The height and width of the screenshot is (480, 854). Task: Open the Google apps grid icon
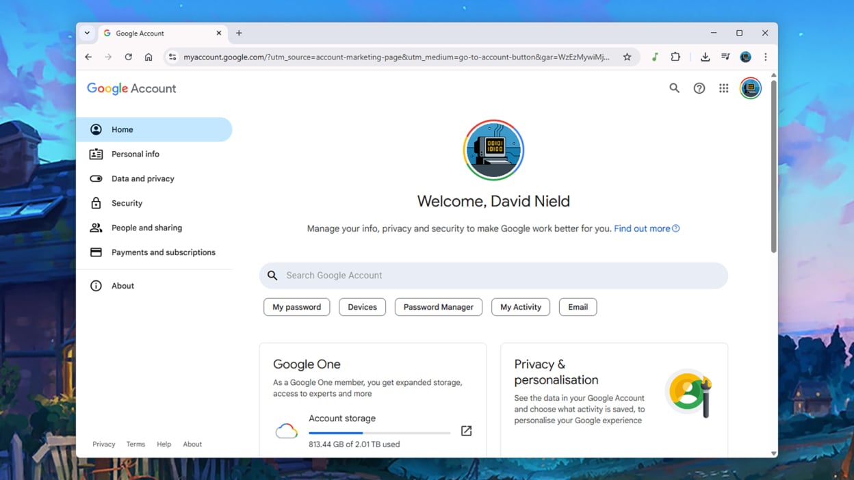coord(723,88)
